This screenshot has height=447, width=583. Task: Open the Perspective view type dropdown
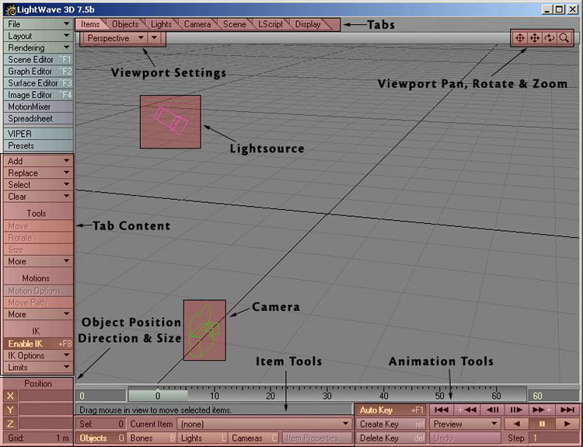click(x=115, y=37)
